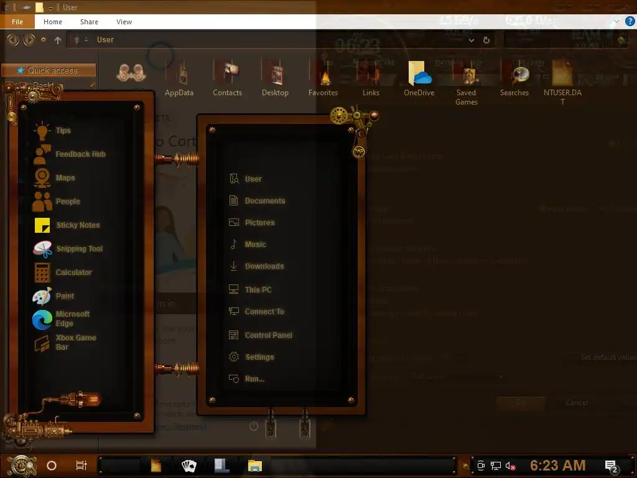Select the AppData folder

point(179,79)
